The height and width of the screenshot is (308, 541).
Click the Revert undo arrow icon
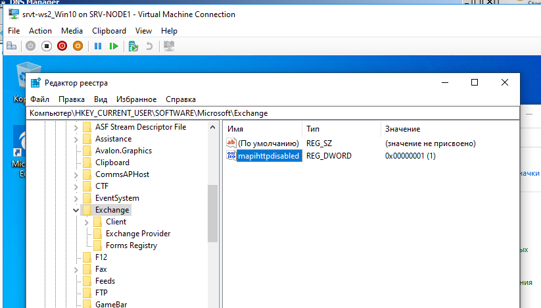pos(149,46)
